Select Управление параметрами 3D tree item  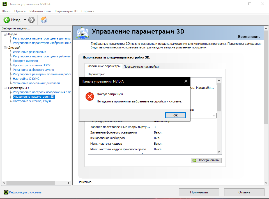click(x=34, y=97)
